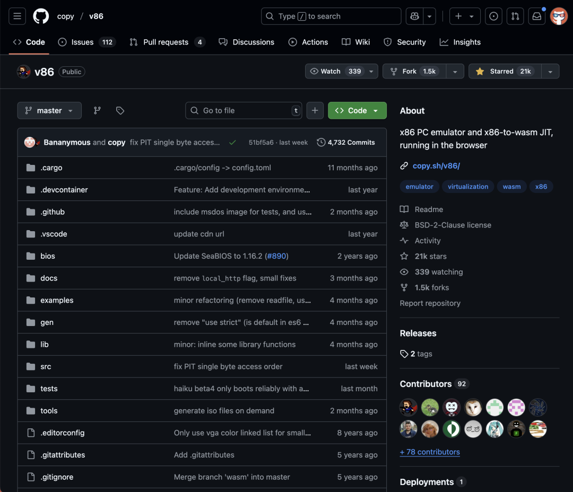573x492 pixels.
Task: Switch to the Code tab
Action: coord(29,42)
